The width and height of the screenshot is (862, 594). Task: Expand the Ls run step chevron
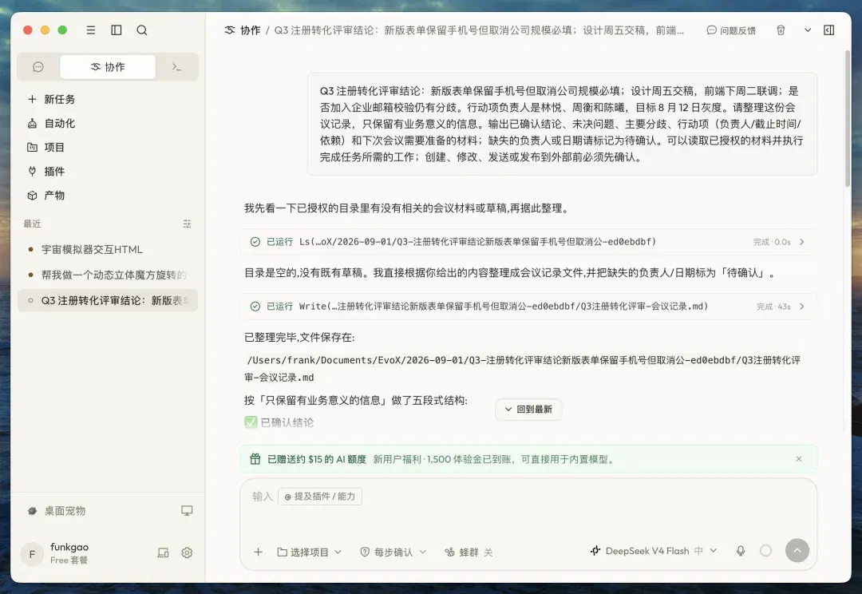tap(802, 242)
